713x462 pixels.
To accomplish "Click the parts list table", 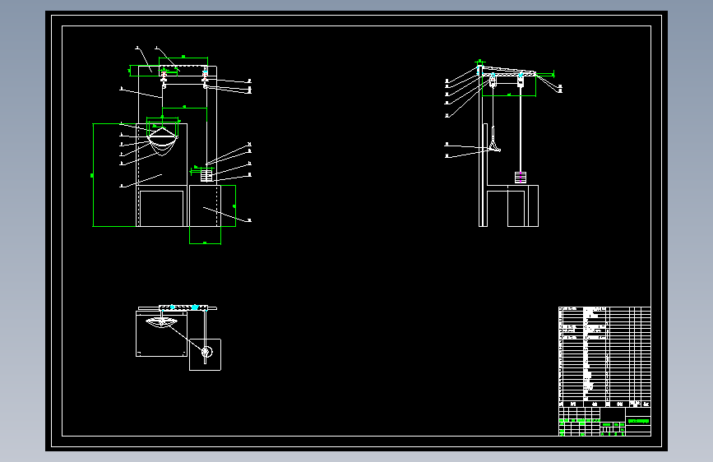I will (x=604, y=357).
